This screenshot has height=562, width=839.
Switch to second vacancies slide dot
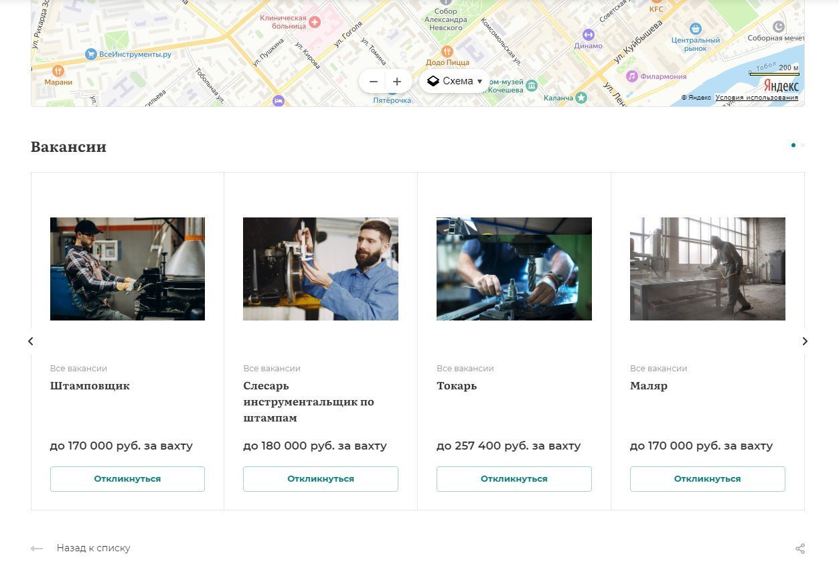coord(803,145)
